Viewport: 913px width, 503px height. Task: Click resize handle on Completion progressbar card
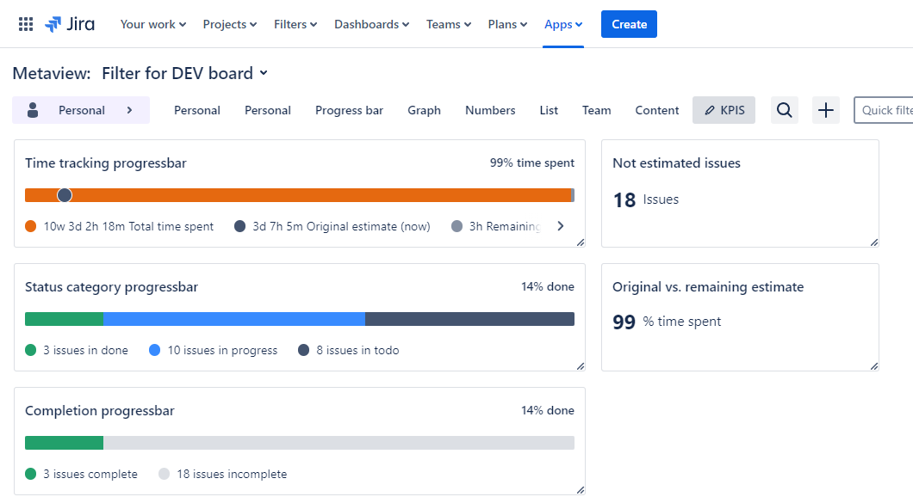click(x=580, y=490)
